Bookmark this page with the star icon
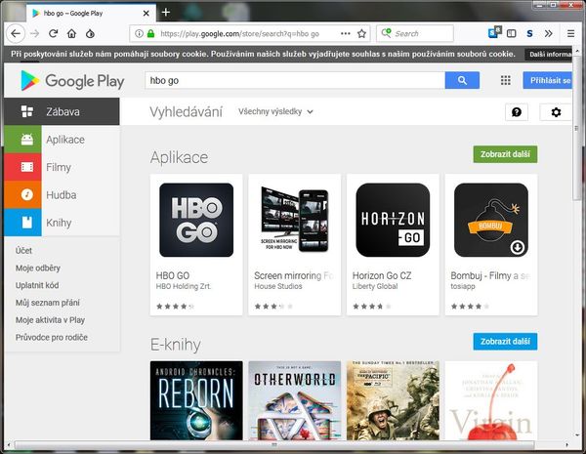586x454 pixels. click(361, 33)
